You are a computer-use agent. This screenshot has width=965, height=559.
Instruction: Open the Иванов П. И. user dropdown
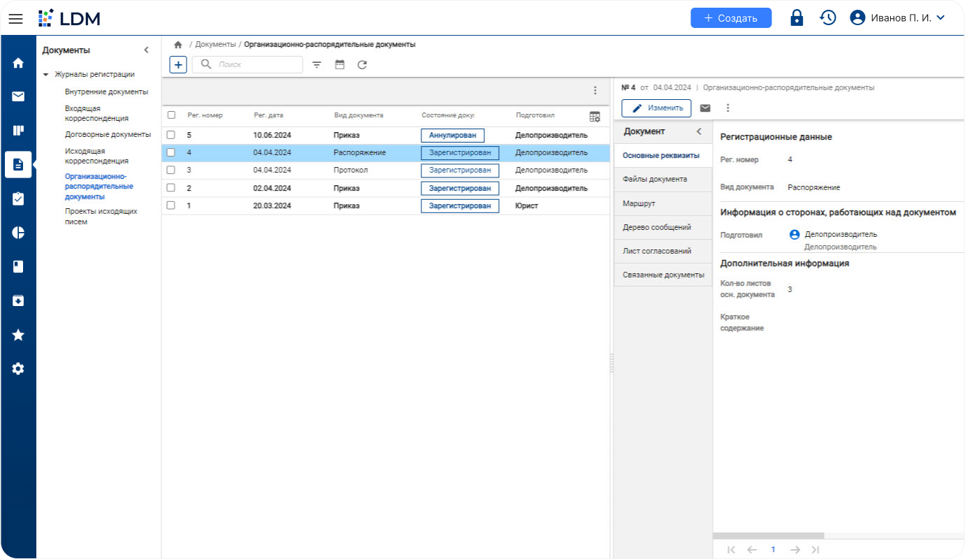click(x=898, y=18)
